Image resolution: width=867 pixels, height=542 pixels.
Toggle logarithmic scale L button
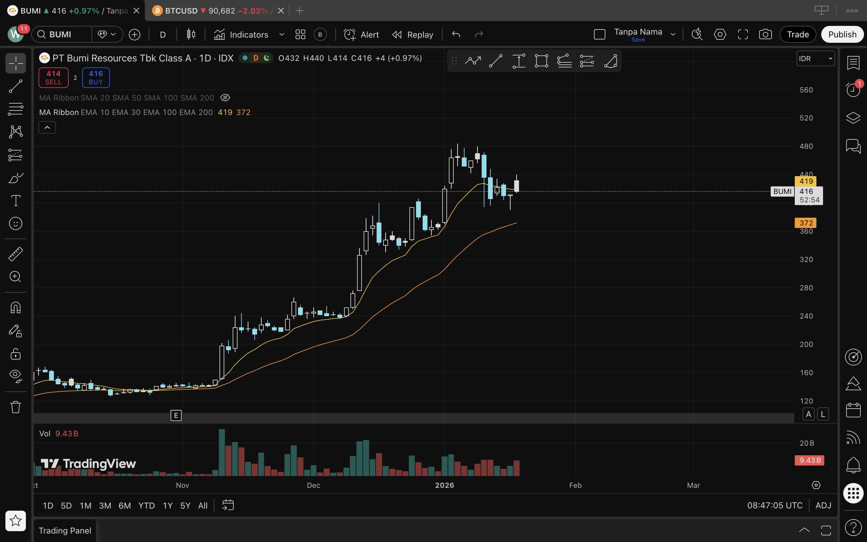(x=823, y=414)
